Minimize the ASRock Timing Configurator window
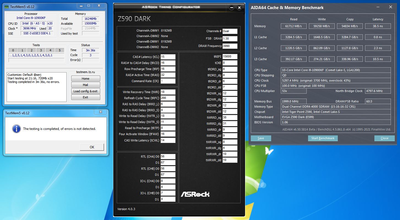 [x=232, y=8]
